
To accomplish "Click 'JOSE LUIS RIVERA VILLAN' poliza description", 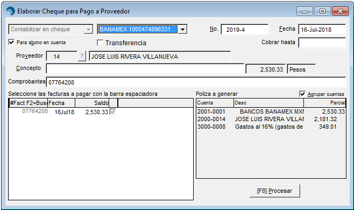I will [270, 119].
